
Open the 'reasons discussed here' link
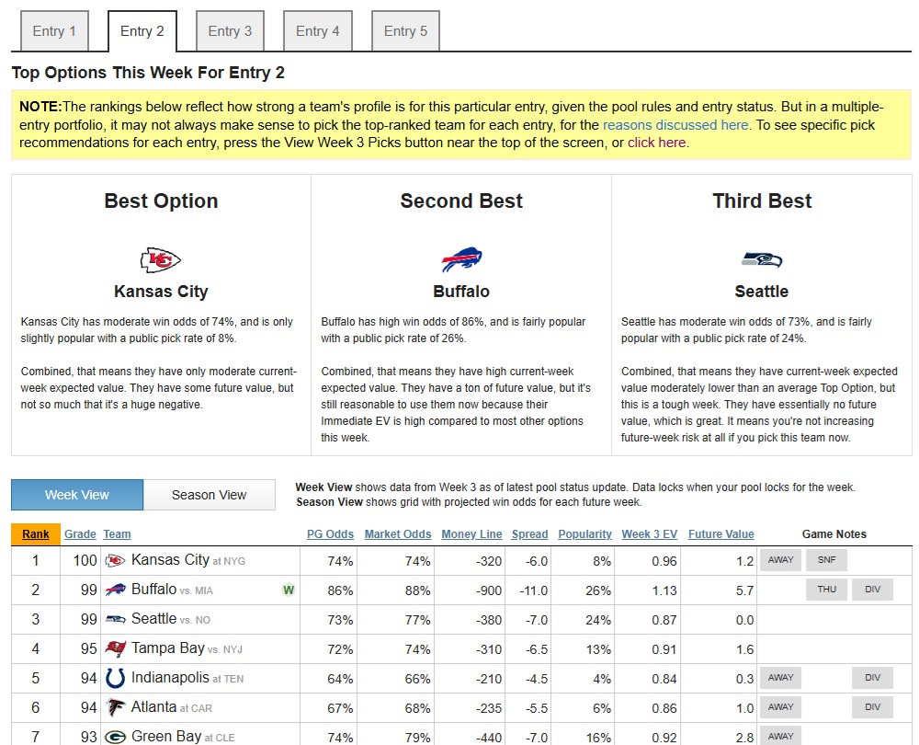tap(675, 125)
